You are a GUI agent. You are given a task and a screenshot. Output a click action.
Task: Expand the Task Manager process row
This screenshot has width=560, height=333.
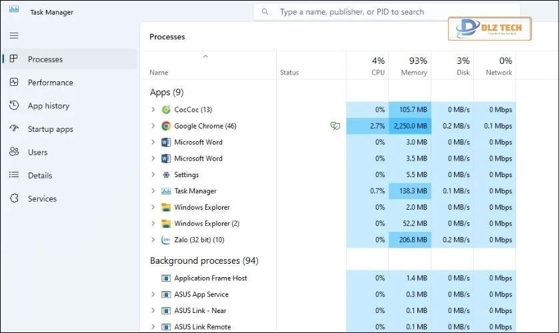pos(153,191)
